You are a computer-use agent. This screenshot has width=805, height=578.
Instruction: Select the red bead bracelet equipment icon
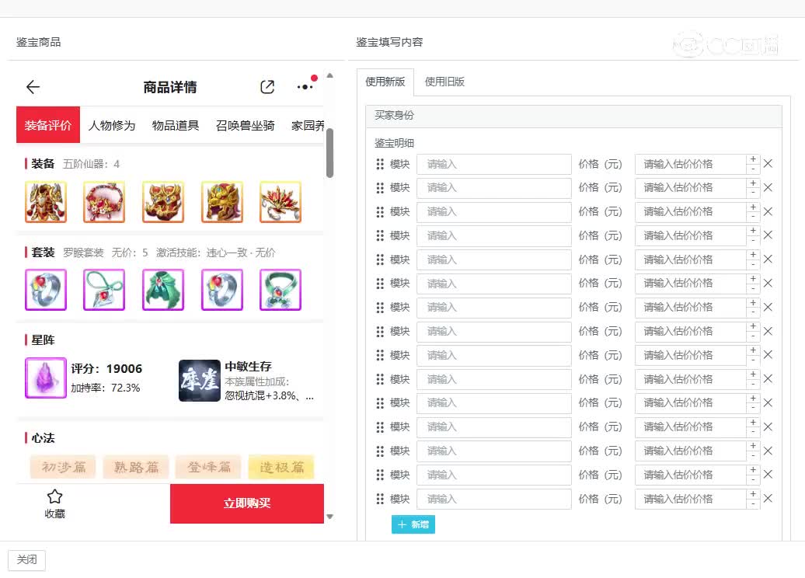(104, 202)
